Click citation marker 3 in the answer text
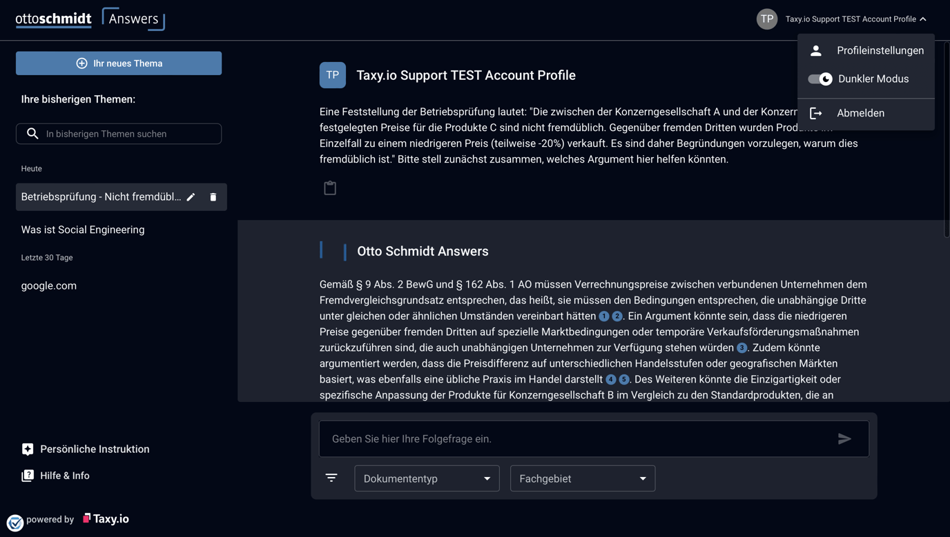This screenshot has height=537, width=950. pyautogui.click(x=741, y=347)
